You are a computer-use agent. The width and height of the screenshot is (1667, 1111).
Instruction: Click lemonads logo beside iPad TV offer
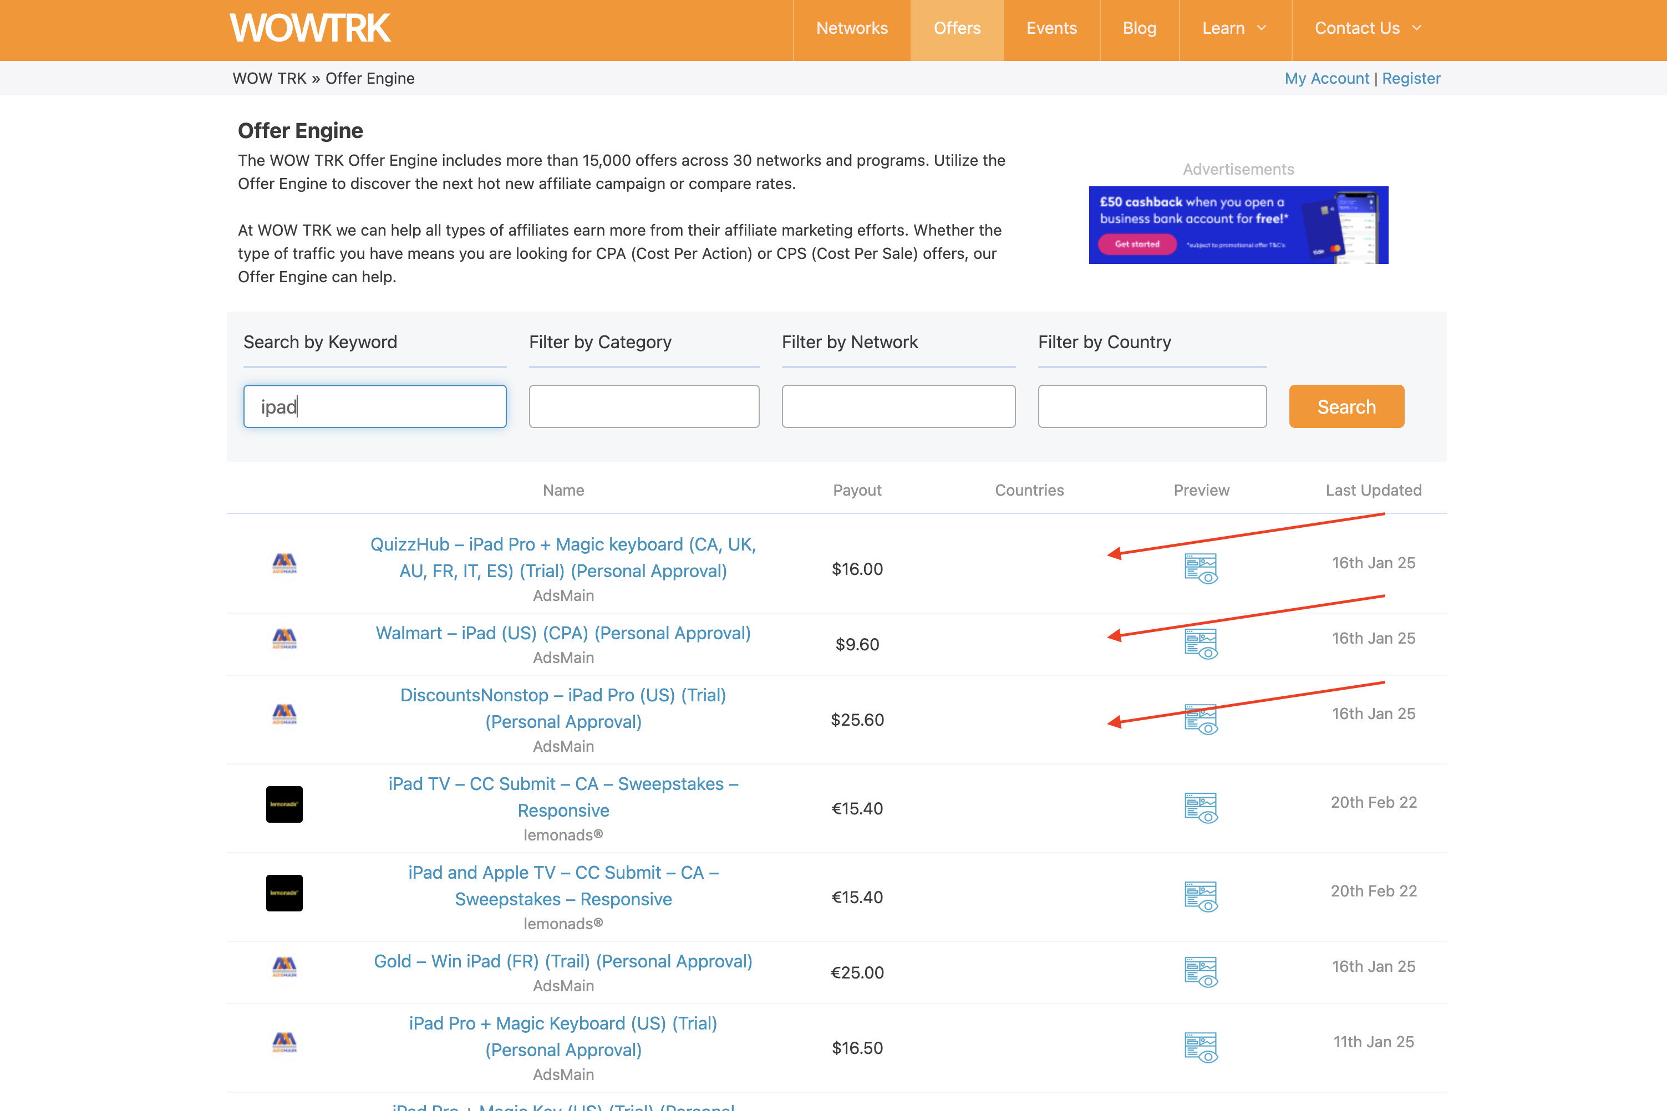[x=284, y=804]
